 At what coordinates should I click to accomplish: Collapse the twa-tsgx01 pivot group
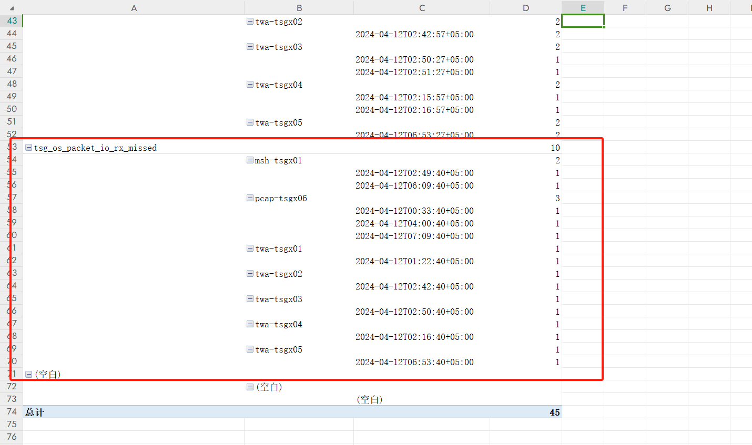(x=250, y=249)
